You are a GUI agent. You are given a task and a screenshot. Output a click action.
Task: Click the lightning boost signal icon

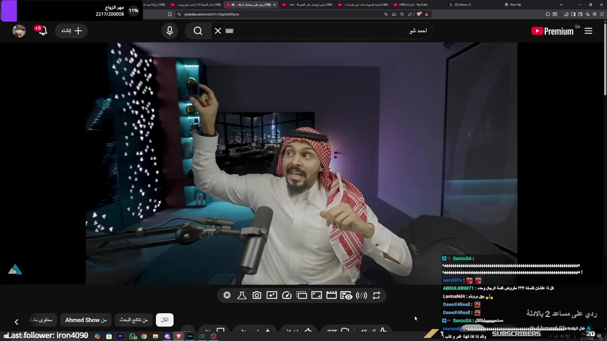pyautogui.click(x=361, y=296)
